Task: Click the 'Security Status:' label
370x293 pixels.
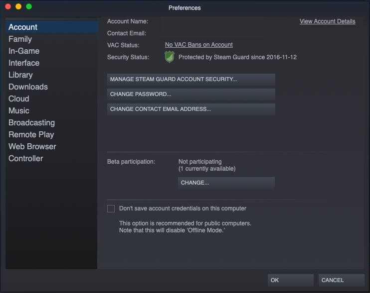Action: 128,57
